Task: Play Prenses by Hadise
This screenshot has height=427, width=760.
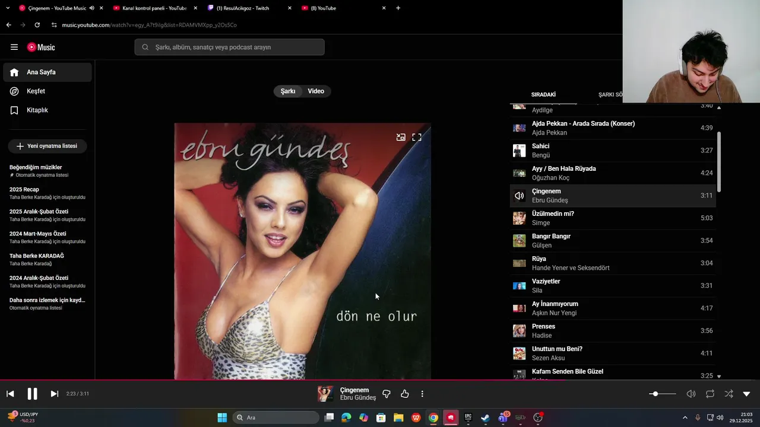Action: coord(613,331)
